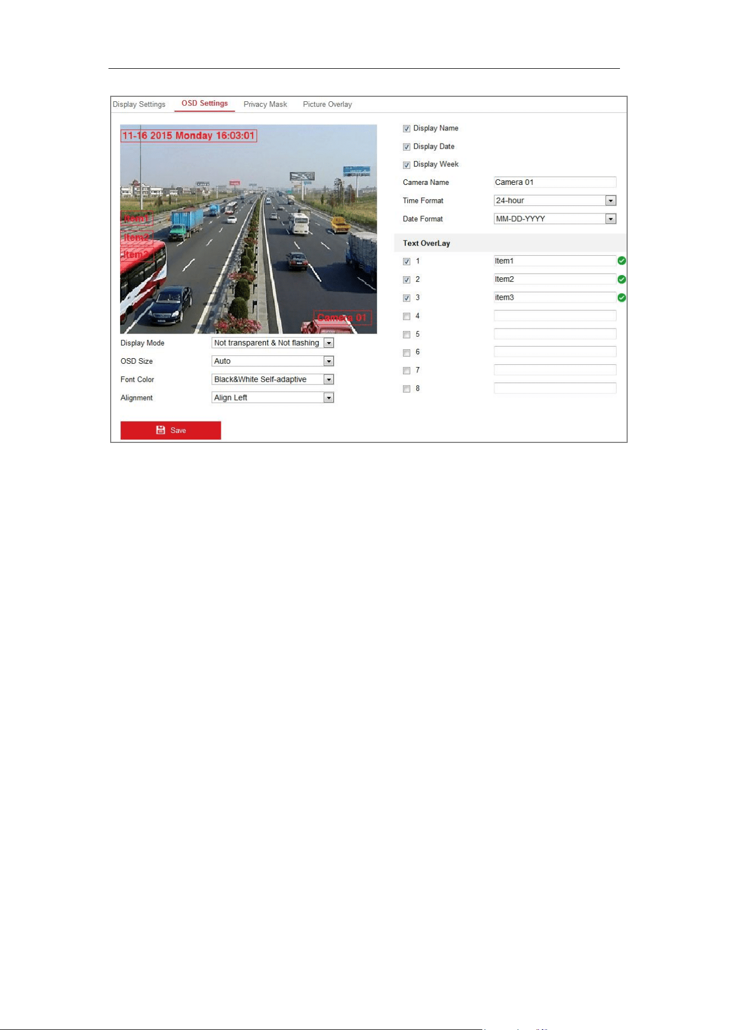Click the empty text overlay field 5
This screenshot has height=1030, width=729.
coord(555,333)
